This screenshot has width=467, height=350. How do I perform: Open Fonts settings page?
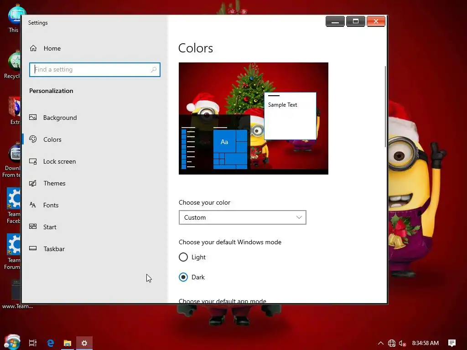tap(51, 205)
